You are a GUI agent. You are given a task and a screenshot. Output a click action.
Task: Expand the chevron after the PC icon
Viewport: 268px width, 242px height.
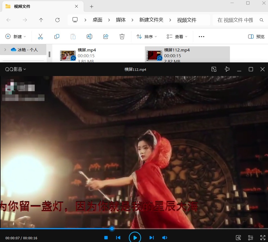click(x=85, y=20)
